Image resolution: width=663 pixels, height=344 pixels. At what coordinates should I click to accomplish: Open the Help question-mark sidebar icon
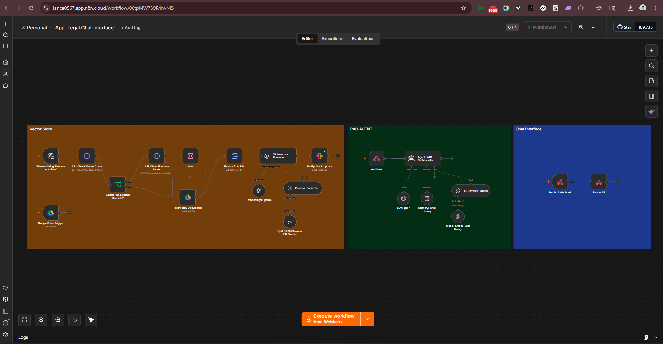(x=6, y=323)
